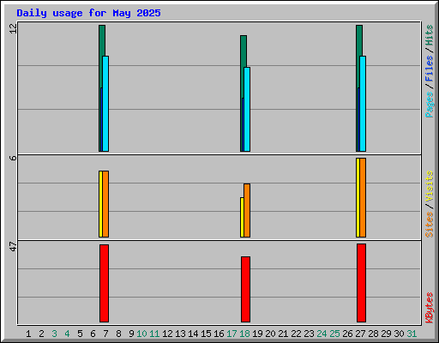Click the red KBytes bar for day 27
439x343 pixels.
click(x=361, y=283)
